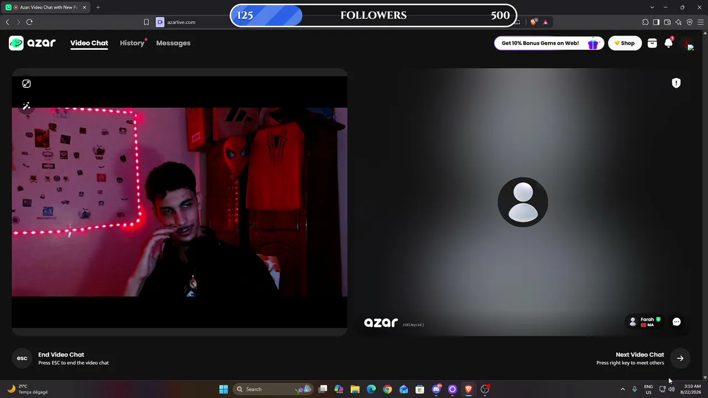Open the weather widget showing 21°C
The height and width of the screenshot is (398, 708).
click(x=28, y=389)
